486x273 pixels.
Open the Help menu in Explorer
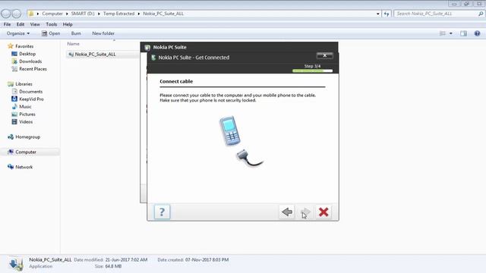tap(68, 24)
